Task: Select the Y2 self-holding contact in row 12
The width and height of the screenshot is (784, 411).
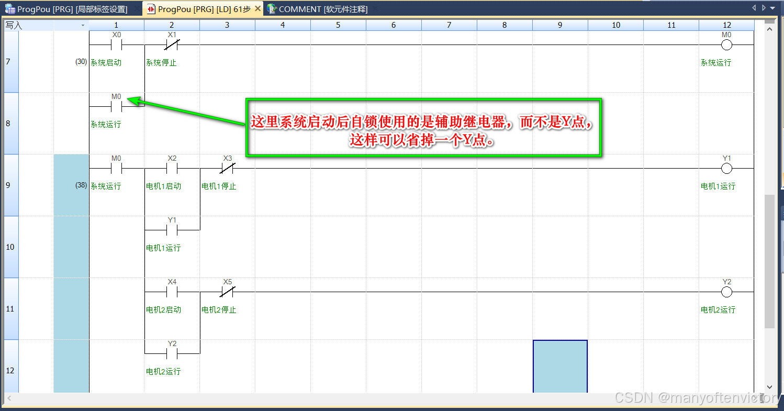Action: [x=172, y=353]
